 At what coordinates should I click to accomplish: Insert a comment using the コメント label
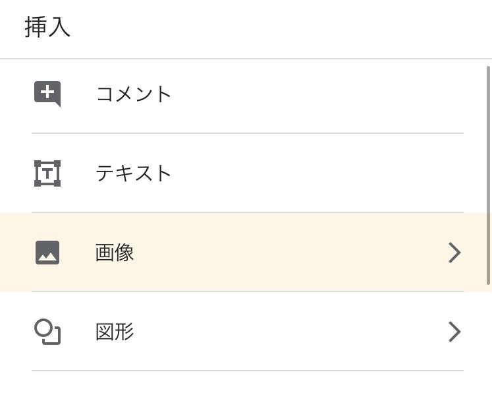tap(134, 94)
